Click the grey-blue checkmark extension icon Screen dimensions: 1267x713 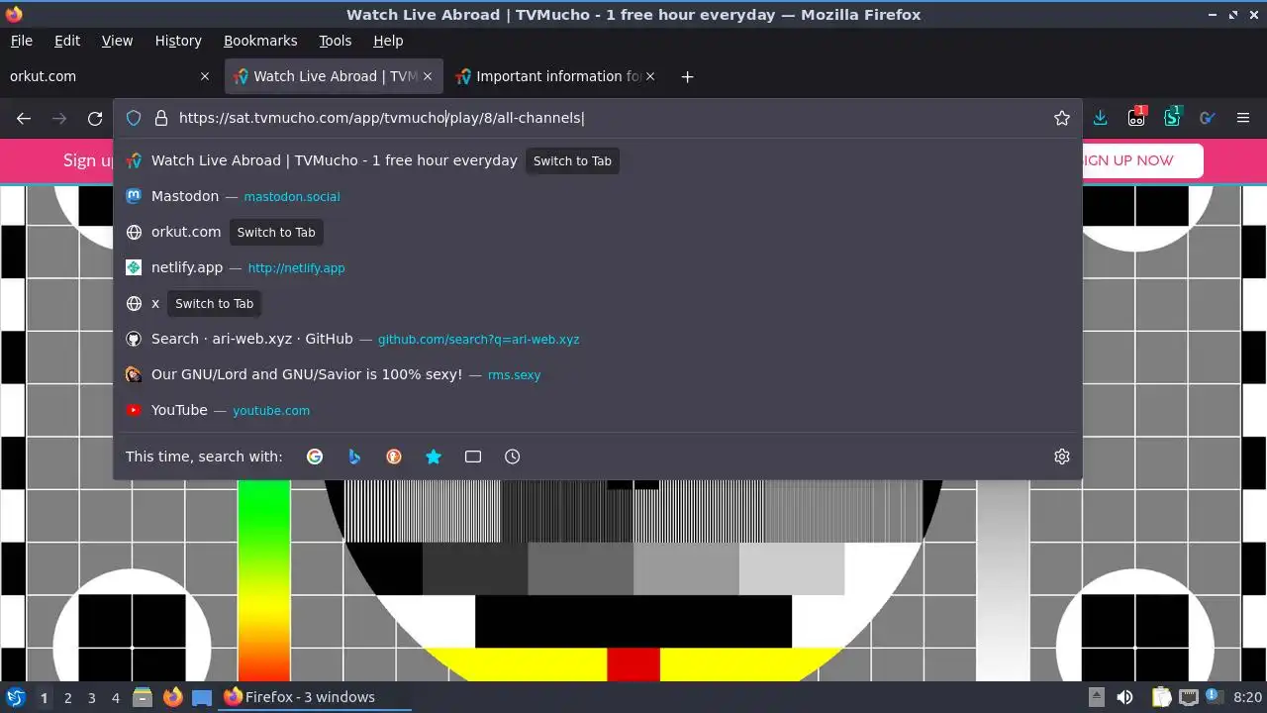[x=1208, y=118]
